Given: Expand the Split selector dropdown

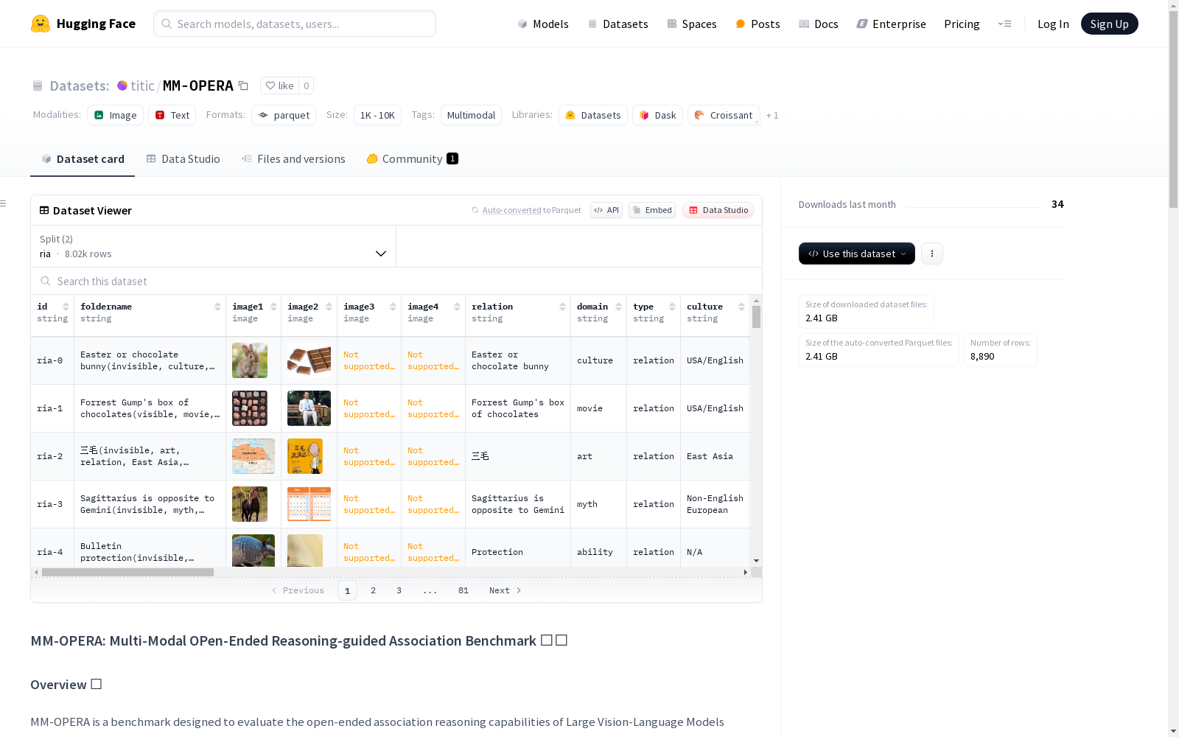Looking at the screenshot, I should pos(213,246).
